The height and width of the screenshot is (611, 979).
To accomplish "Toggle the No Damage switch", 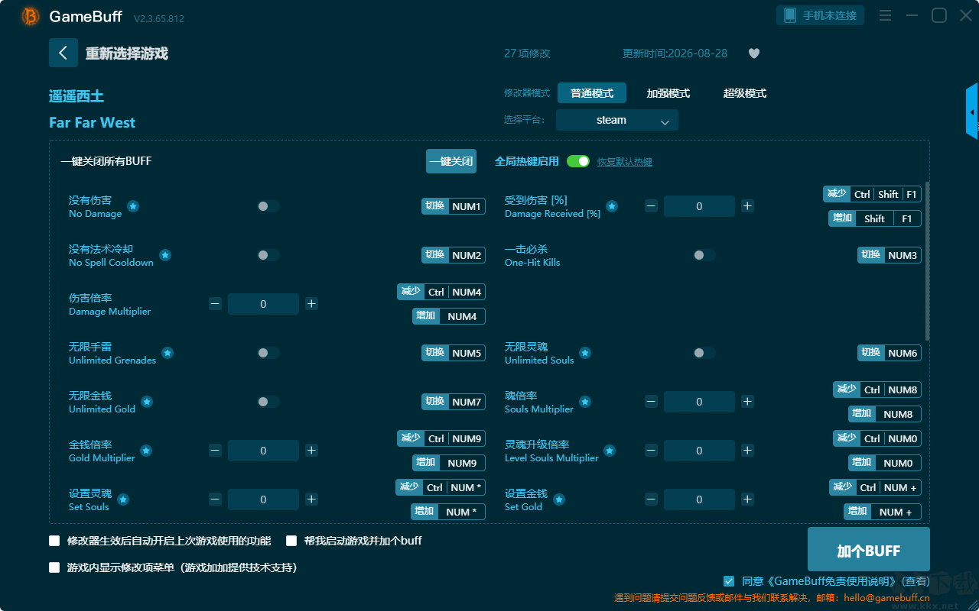I will [x=268, y=206].
